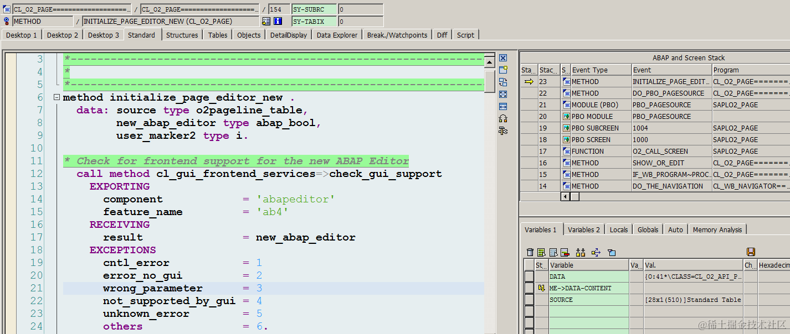This screenshot has width=790, height=334.
Task: Click the orange save disk icon in the Variables panel
Action: click(751, 252)
